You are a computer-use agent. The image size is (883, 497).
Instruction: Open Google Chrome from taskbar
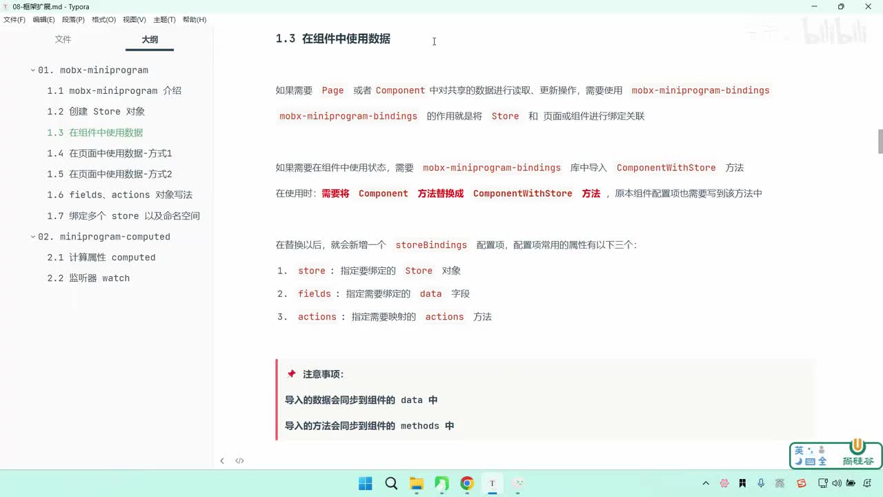coord(467,483)
